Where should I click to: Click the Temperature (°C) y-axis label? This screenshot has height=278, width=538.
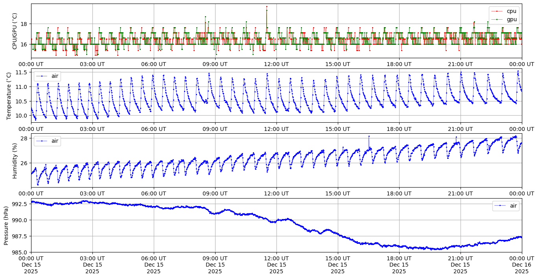click(9, 96)
